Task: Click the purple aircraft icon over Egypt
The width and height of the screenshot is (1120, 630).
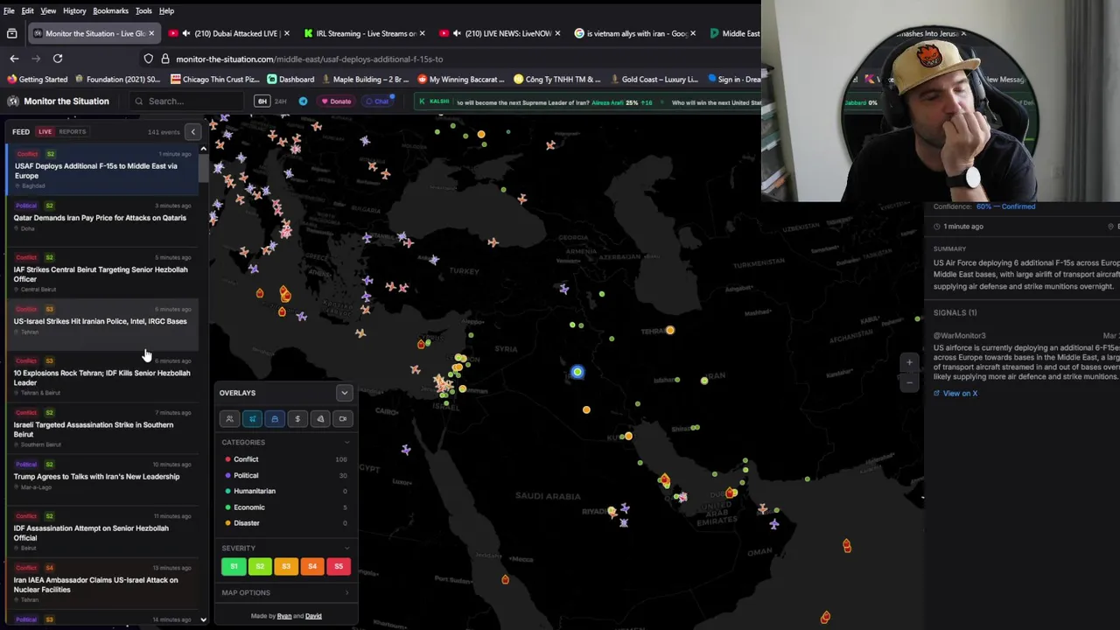Action: pyautogui.click(x=406, y=450)
